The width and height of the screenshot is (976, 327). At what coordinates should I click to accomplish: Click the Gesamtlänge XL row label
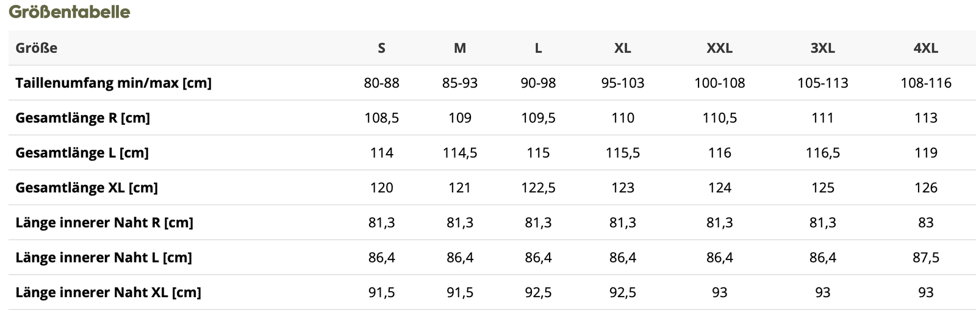click(x=87, y=188)
